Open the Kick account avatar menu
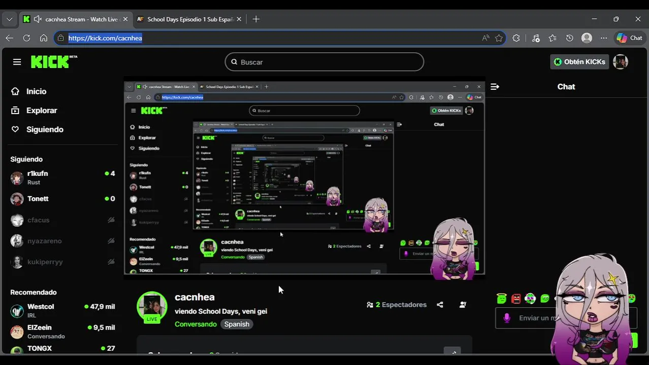 pos(621,62)
